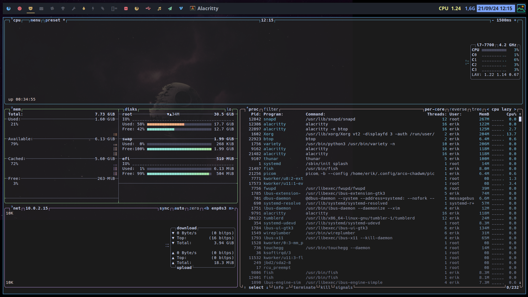The image size is (528, 297).
Task: Open the wallpaper image tray icon
Action: (x=521, y=9)
